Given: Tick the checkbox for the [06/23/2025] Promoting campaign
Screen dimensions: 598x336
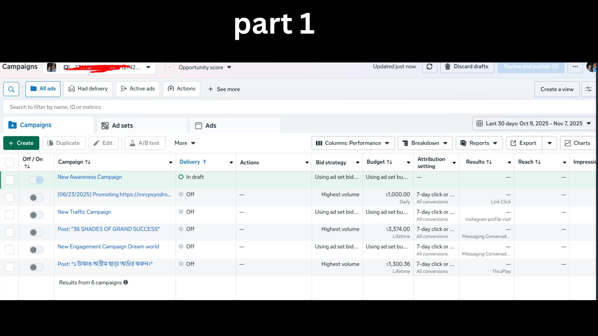Looking at the screenshot, I should click(9, 197).
